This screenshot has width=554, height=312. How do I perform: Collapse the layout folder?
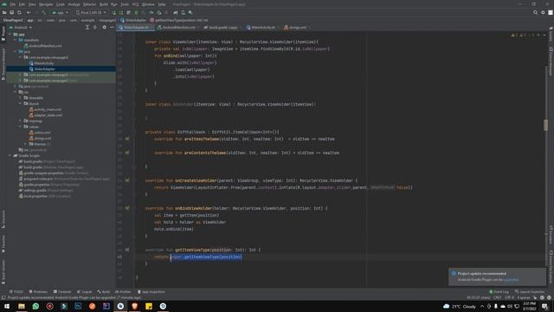[21, 104]
